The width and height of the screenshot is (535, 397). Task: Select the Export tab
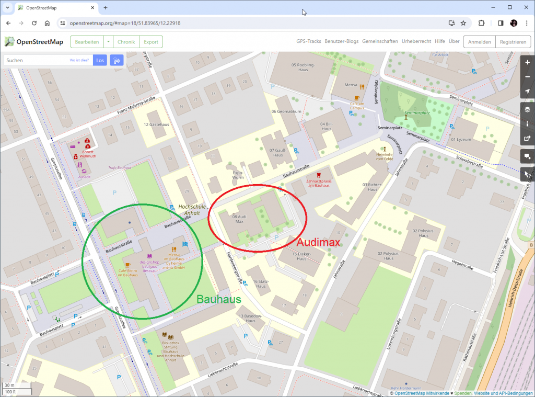point(151,42)
